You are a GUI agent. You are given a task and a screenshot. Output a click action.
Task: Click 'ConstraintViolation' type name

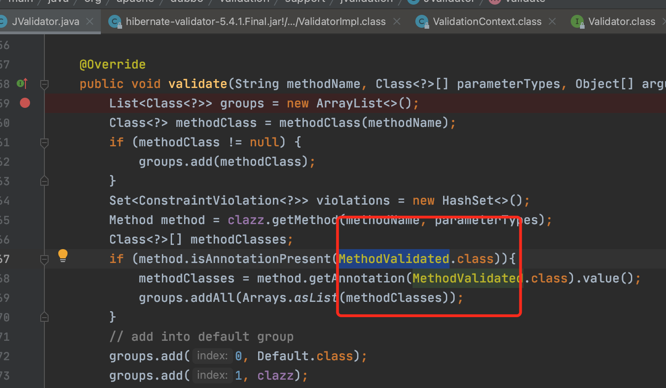(209, 200)
